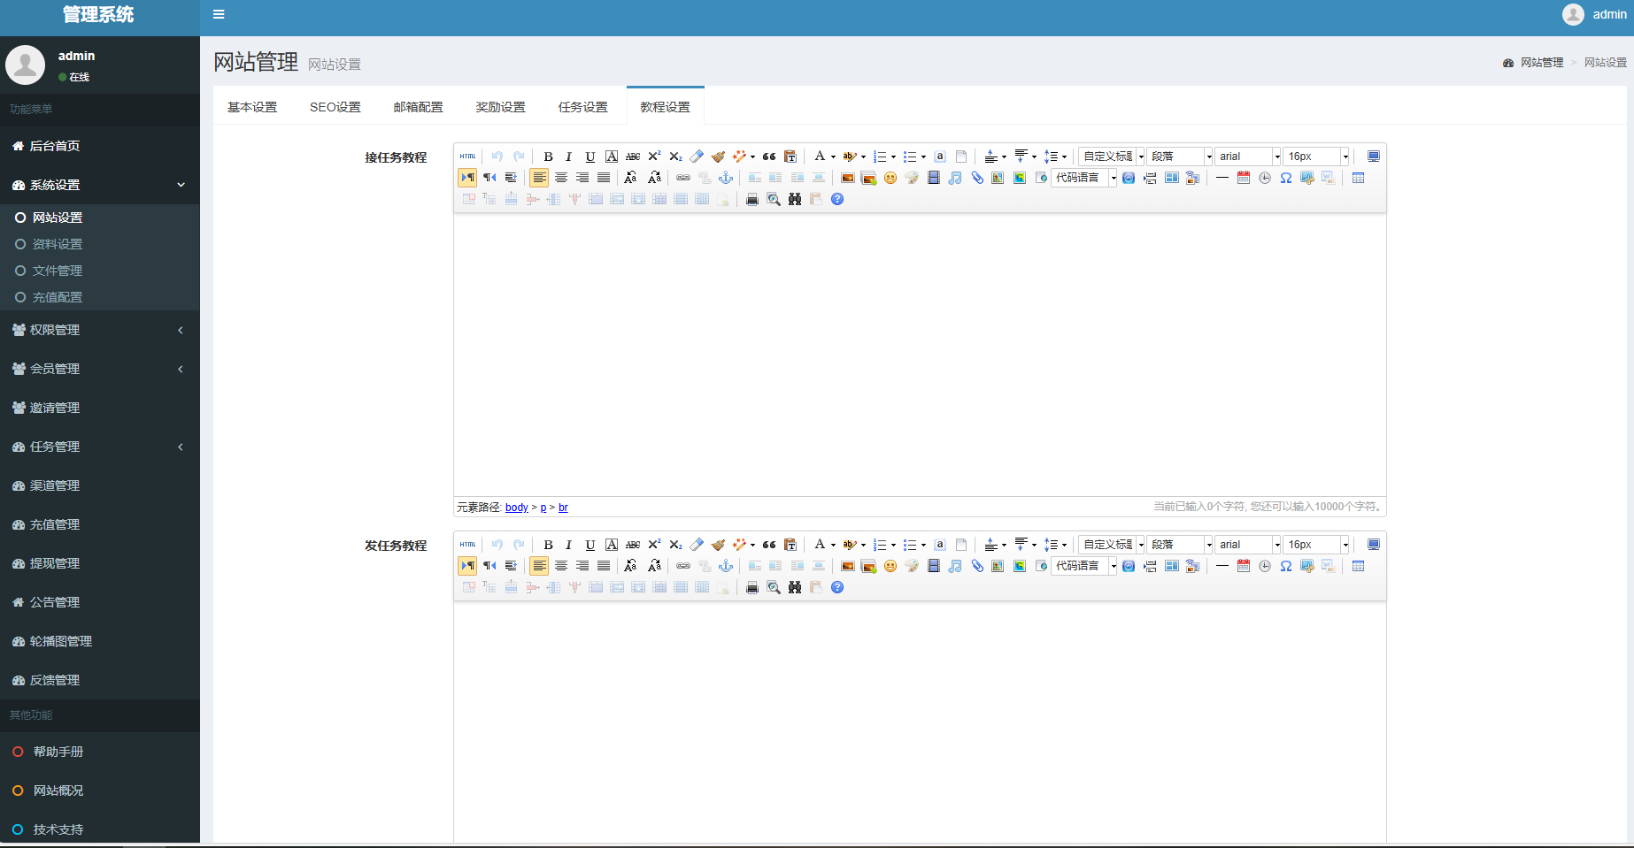Open 代码语言 dropdown in 接任务教程 editor
The image size is (1634, 848).
click(x=1084, y=178)
